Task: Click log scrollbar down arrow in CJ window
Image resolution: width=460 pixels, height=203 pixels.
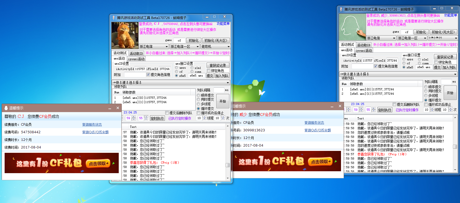Action: 228,178
